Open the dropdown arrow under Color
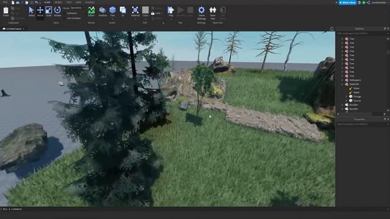 click(x=145, y=19)
